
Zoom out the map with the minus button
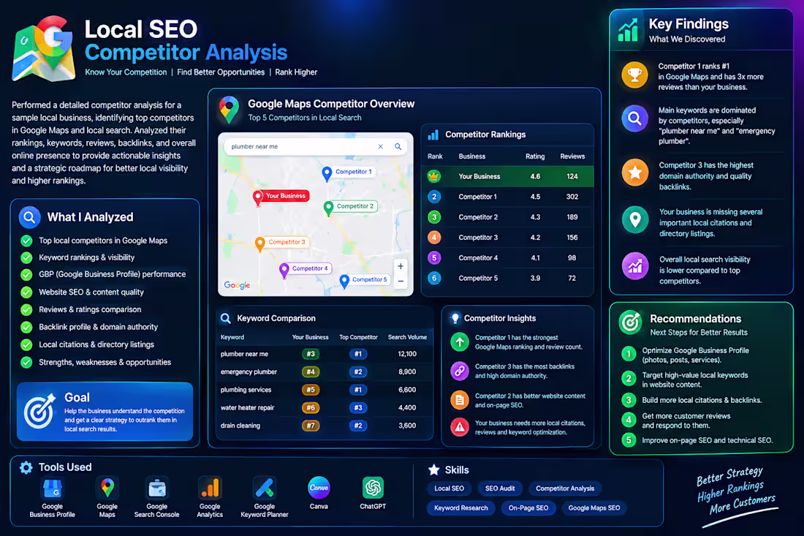click(x=401, y=281)
